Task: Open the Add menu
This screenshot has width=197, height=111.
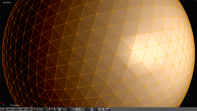Action: pyautogui.click(x=23, y=109)
